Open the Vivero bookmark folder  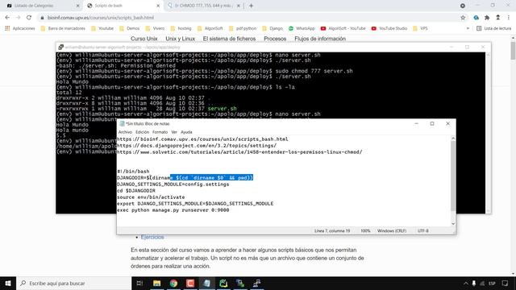(155, 28)
